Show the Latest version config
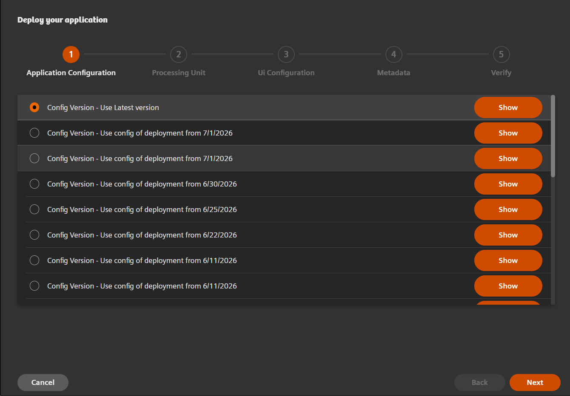Image resolution: width=570 pixels, height=396 pixels. [508, 107]
